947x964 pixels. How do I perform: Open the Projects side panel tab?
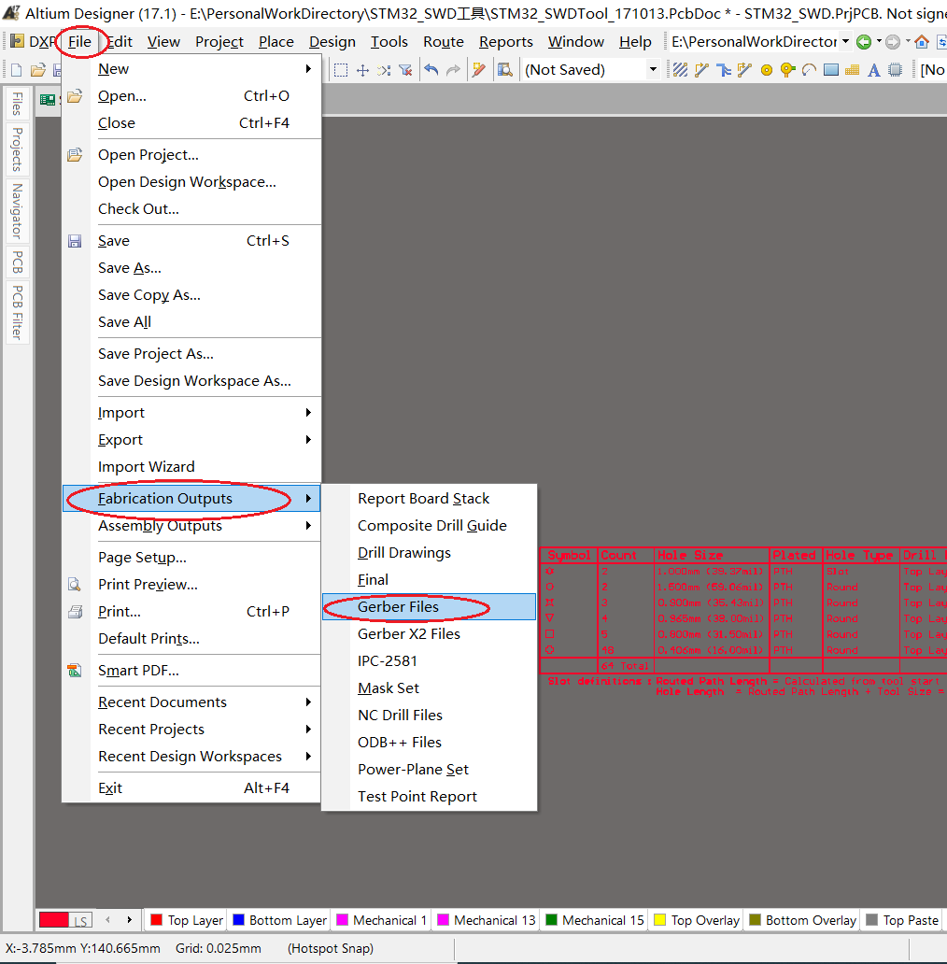tap(17, 149)
